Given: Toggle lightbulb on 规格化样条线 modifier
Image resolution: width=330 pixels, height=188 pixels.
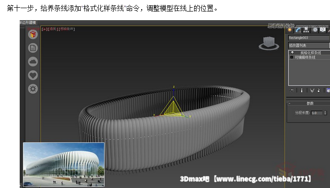Looking at the screenshot, I should click(x=293, y=52).
